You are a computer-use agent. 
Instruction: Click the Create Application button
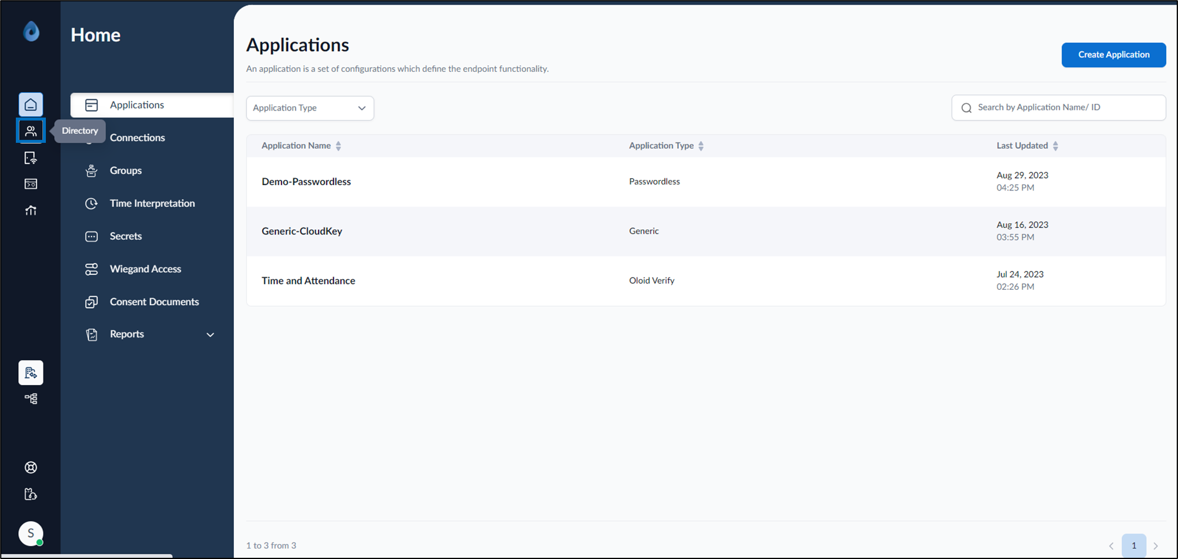tap(1113, 55)
